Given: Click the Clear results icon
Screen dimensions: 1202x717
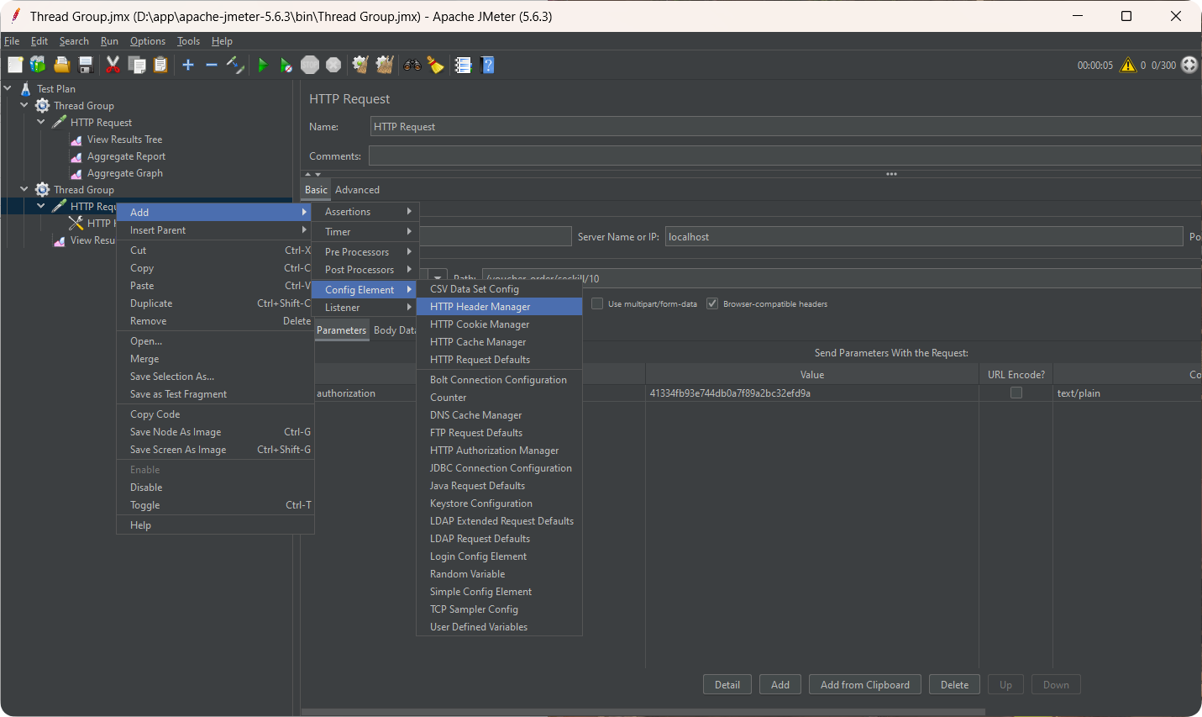Looking at the screenshot, I should pyautogui.click(x=361, y=65).
